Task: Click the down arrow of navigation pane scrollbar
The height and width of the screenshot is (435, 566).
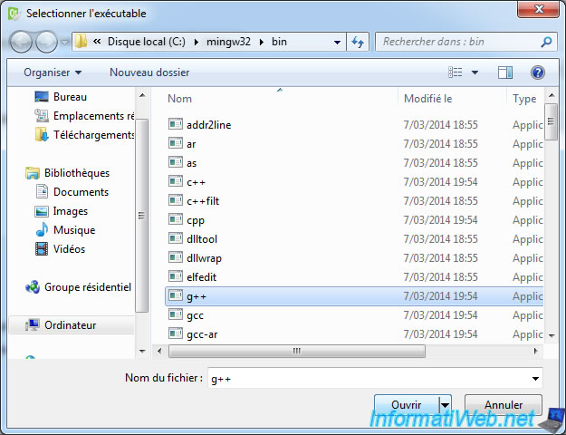Action: point(142,352)
